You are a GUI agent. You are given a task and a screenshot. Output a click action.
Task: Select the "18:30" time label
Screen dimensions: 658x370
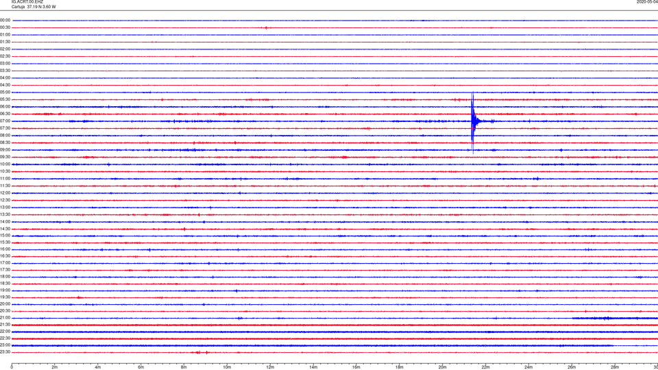click(5, 284)
